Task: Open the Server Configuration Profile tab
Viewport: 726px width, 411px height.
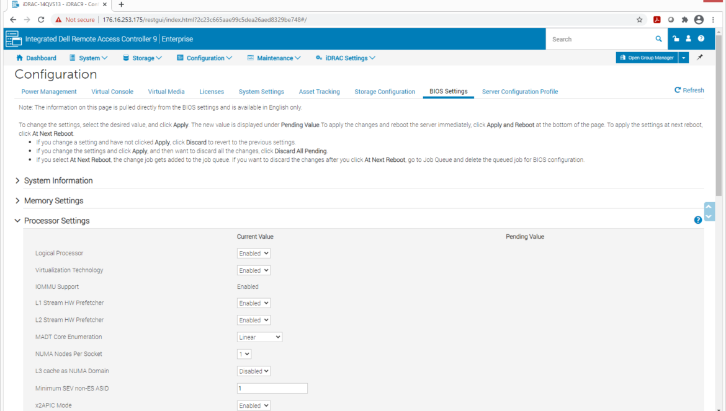Action: point(520,92)
